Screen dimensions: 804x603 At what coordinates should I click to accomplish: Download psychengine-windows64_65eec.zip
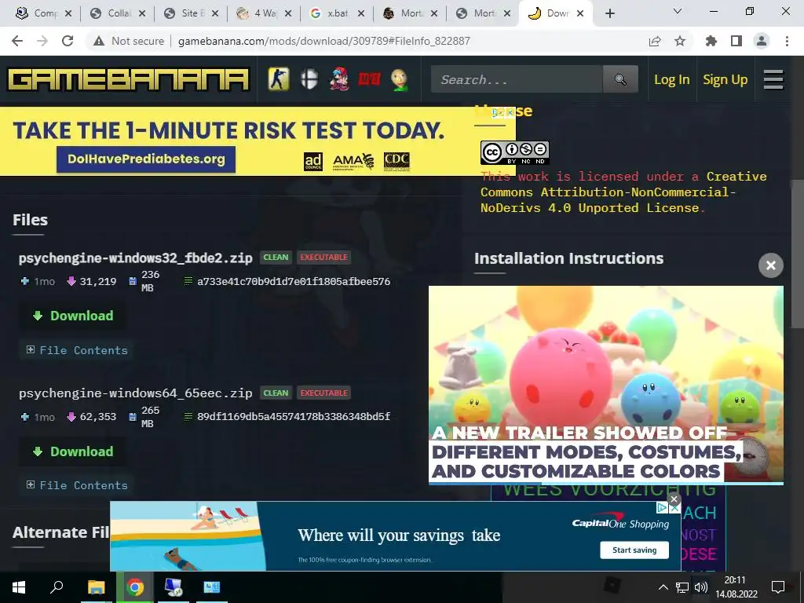click(73, 451)
